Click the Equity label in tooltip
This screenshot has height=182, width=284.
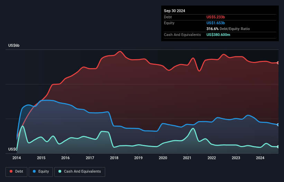click(x=169, y=23)
